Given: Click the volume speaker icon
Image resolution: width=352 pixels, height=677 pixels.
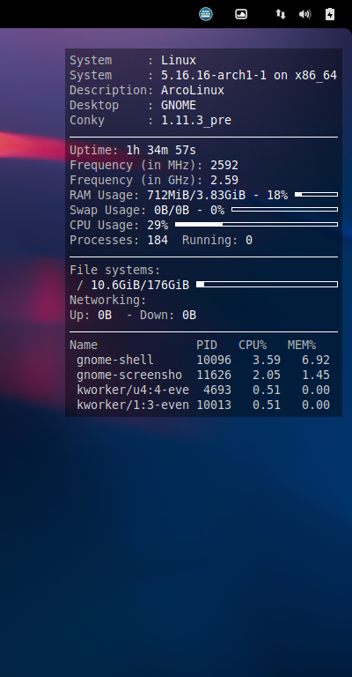Looking at the screenshot, I should pos(304,14).
